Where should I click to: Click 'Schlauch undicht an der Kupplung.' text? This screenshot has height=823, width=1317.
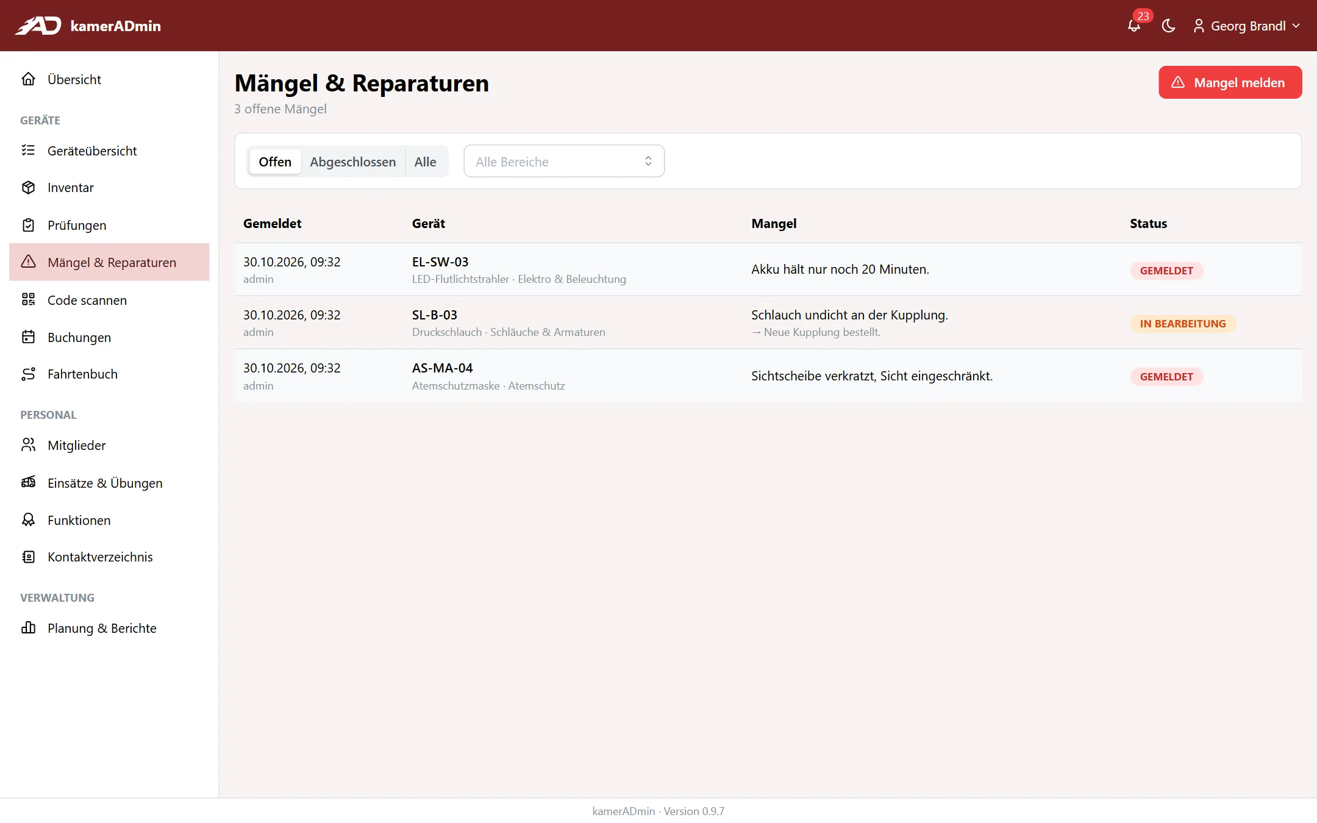(x=849, y=315)
